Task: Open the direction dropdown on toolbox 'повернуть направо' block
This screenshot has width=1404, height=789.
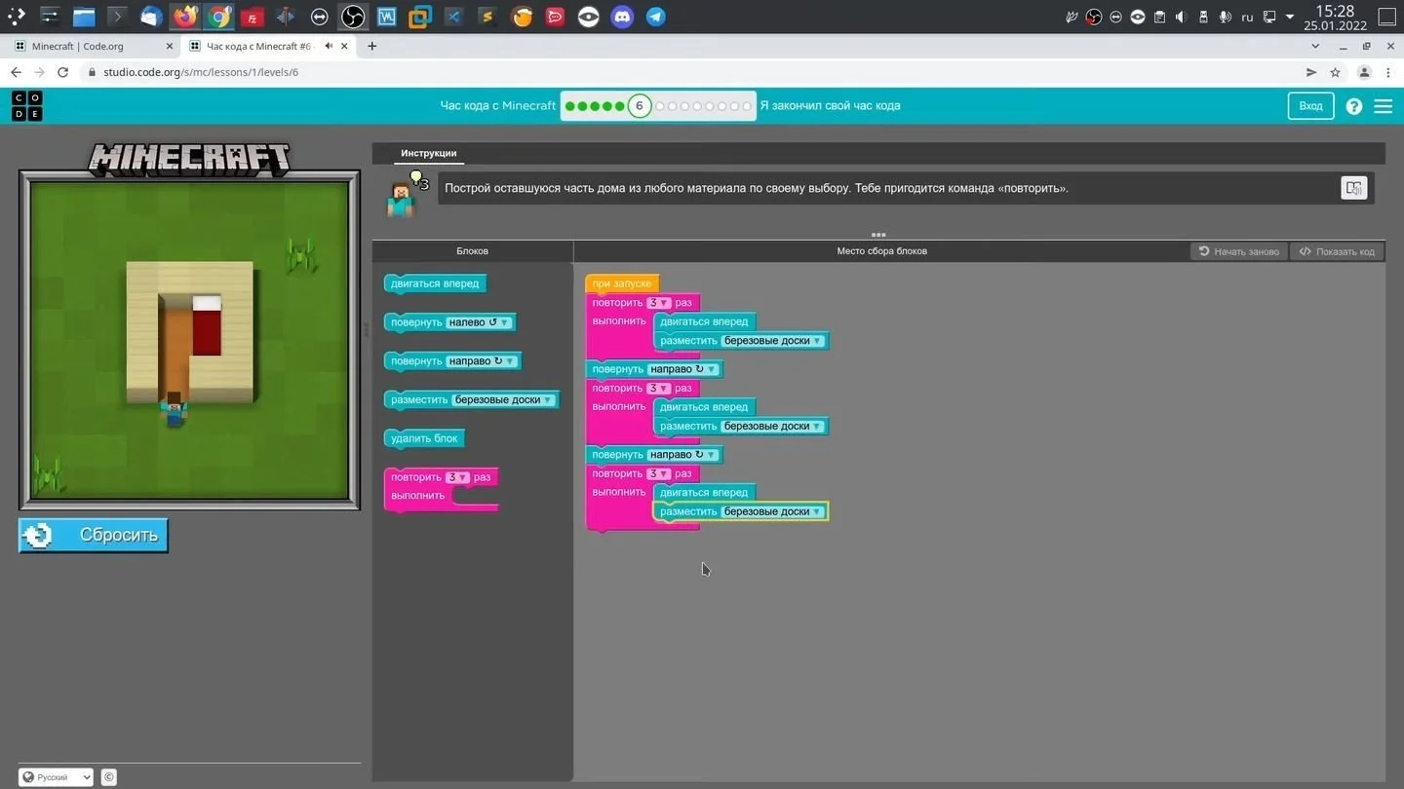Action: click(483, 361)
